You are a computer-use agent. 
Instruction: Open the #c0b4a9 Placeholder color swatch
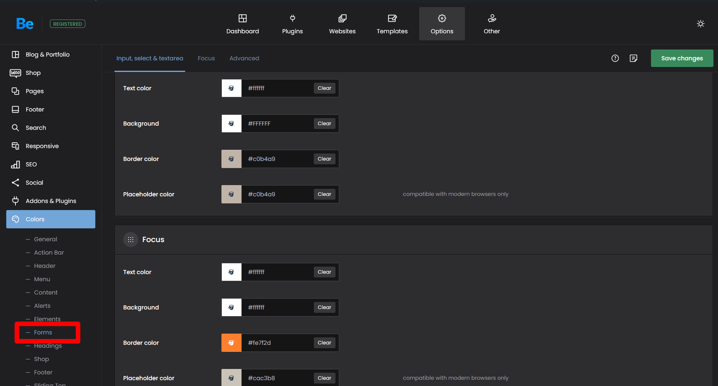(231, 194)
